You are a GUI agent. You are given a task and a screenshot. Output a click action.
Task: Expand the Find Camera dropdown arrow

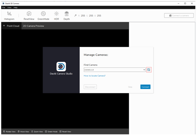coord(144,70)
